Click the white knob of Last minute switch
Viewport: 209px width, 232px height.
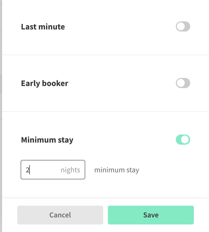pos(181,27)
